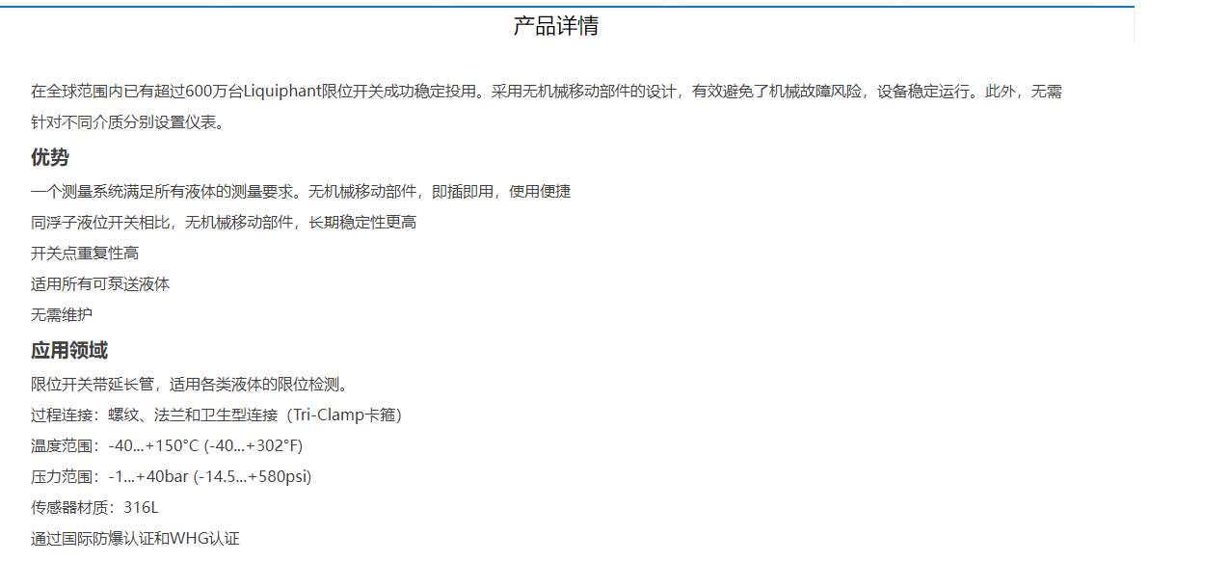Click the line 限位开关带延长管
The width and height of the screenshot is (1230, 562).
189,385
